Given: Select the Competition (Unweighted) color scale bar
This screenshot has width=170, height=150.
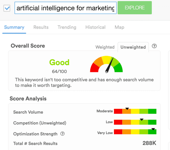Looking at the screenshot, I should coord(135,122).
